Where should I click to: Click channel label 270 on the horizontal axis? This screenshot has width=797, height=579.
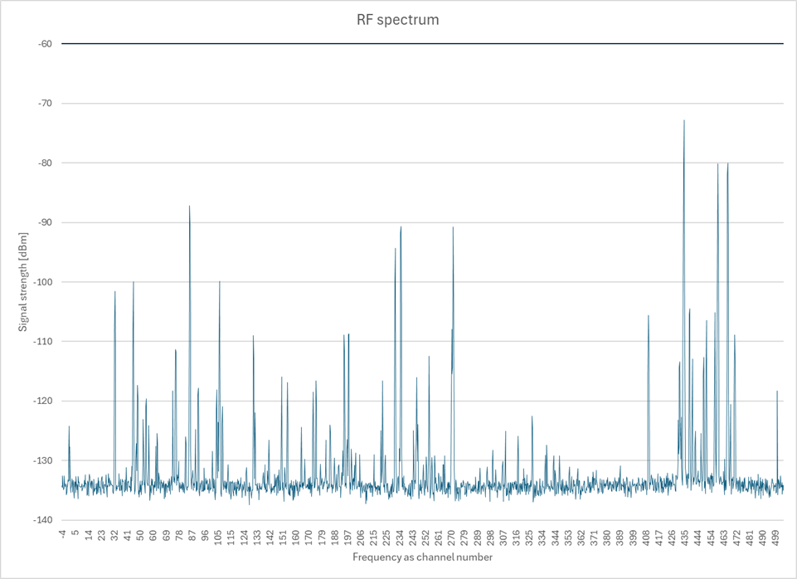pos(451,538)
